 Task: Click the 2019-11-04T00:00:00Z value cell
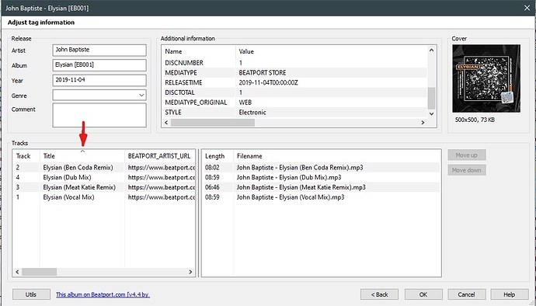pyautogui.click(x=268, y=83)
